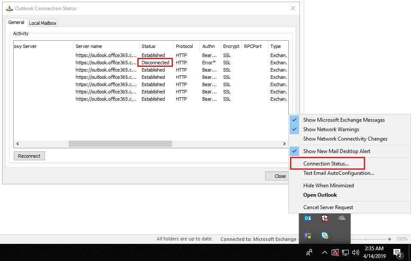Click the horizontal scrollbar thumb in Activity list
Image resolution: width=411 pixels, height=261 pixels.
pos(120,144)
